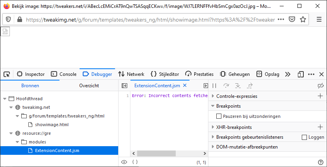Viewport: 327px width, 167px height.
Task: Toggle responsive design mode icon
Action: tap(301, 74)
